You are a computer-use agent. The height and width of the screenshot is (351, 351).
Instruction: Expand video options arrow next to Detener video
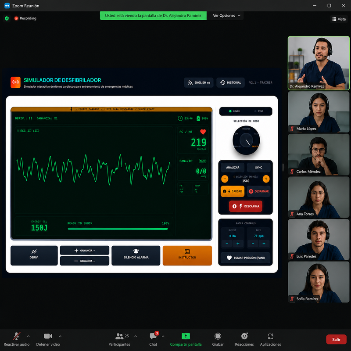[60, 336]
